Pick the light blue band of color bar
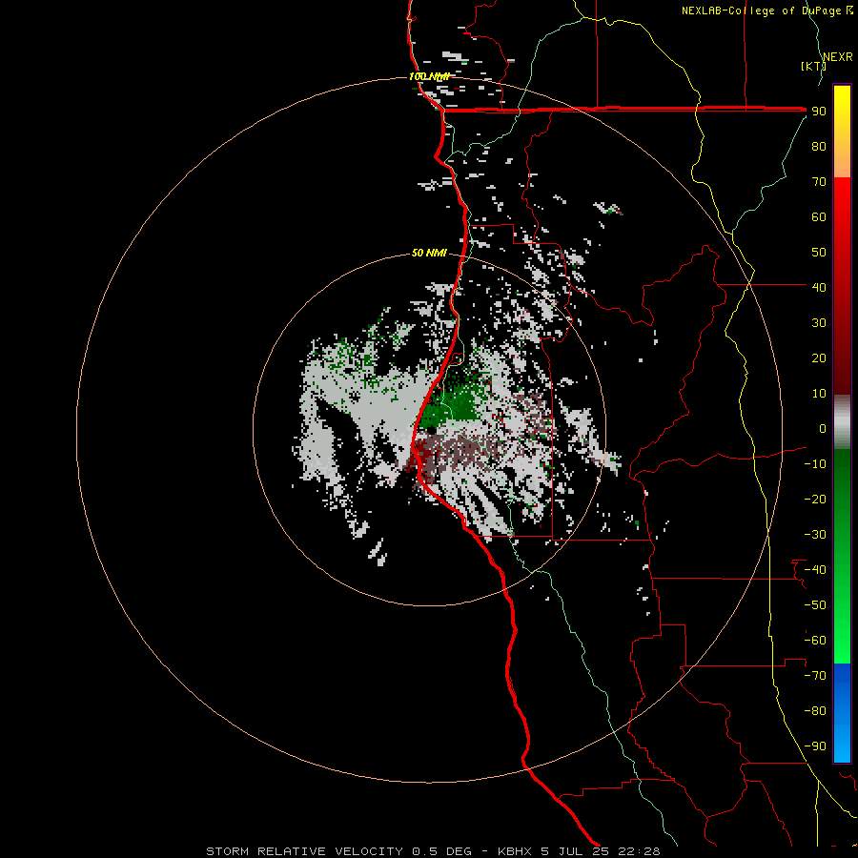 point(842,742)
